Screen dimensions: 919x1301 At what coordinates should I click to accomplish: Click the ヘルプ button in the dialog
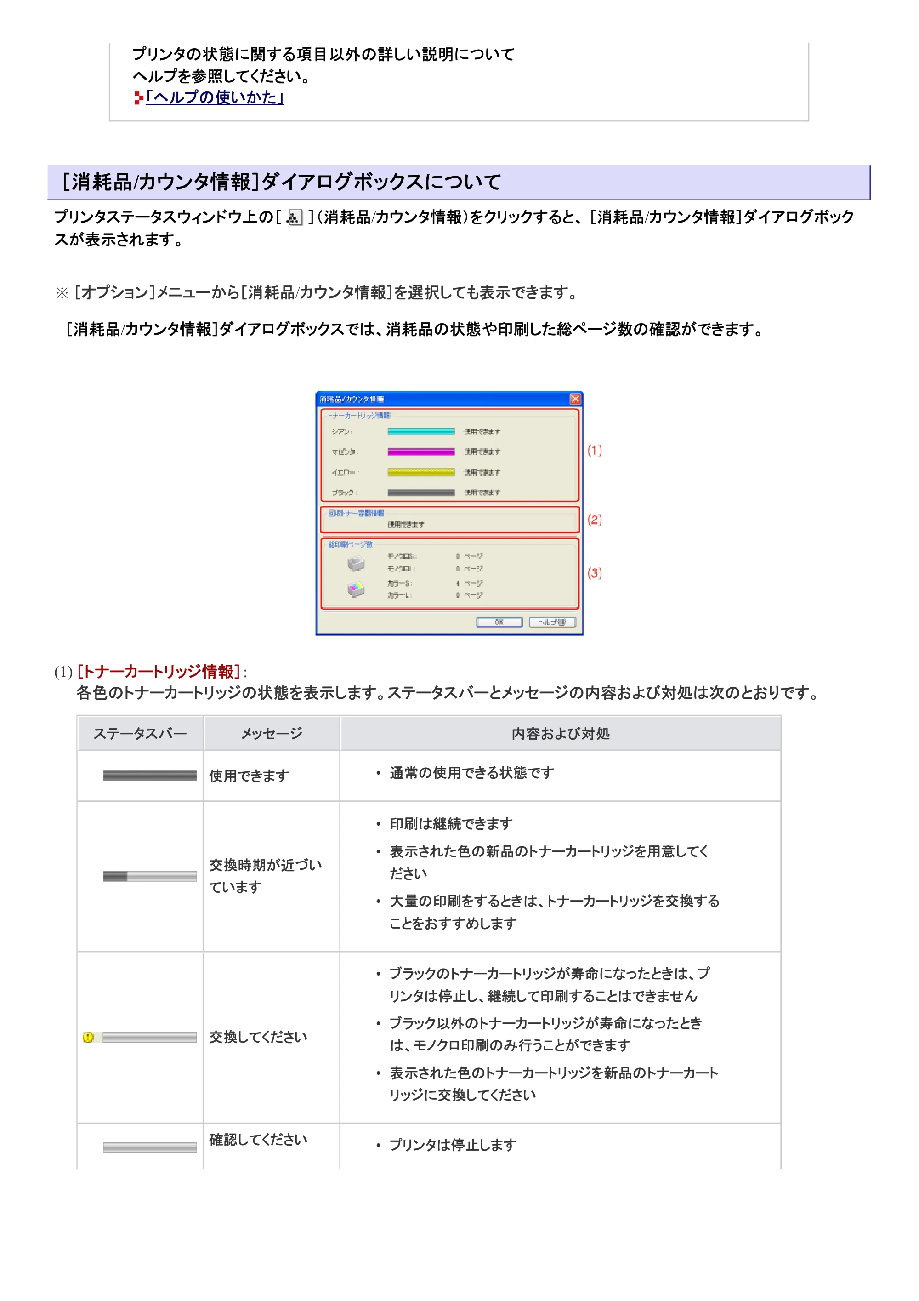pos(551,622)
